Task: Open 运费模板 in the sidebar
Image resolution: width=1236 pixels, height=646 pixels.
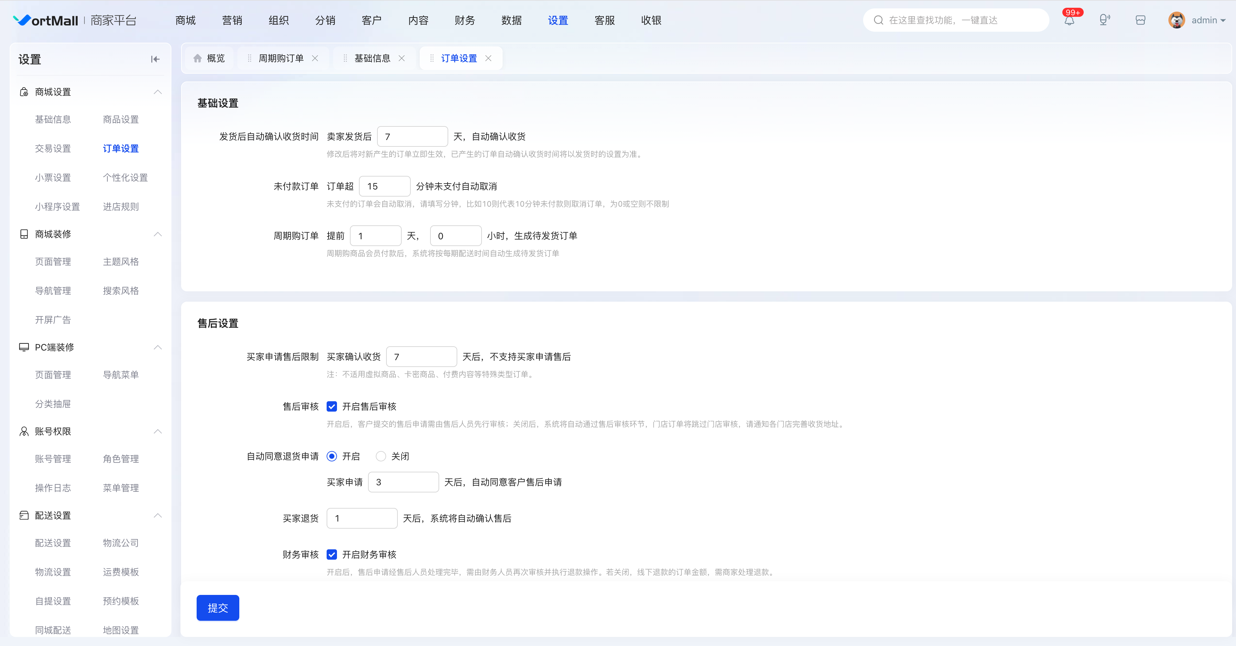Action: (121, 572)
